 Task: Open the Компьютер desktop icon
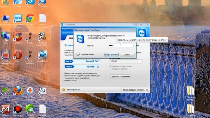5,18
